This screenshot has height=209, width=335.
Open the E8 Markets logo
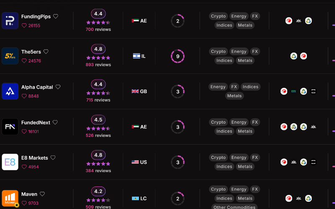coord(10,162)
